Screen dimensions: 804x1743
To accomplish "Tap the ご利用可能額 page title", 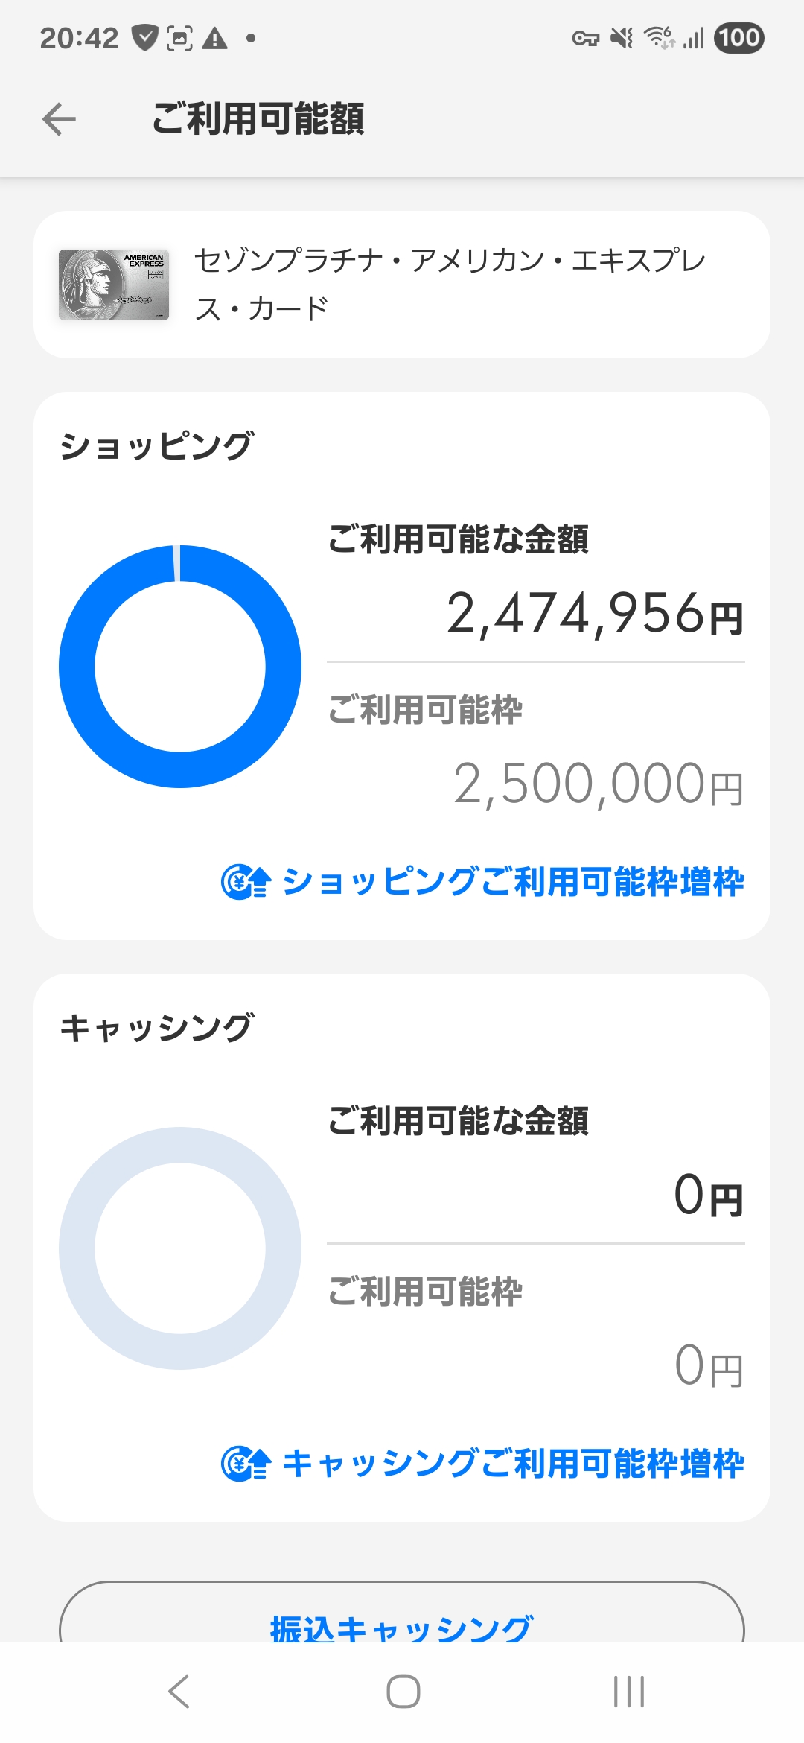I will click(258, 119).
